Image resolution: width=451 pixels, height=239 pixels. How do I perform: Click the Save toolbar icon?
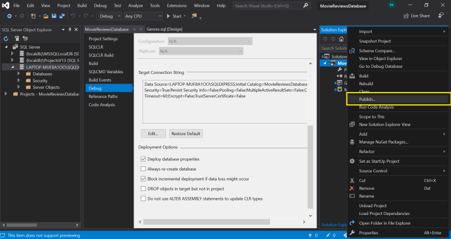(x=54, y=16)
